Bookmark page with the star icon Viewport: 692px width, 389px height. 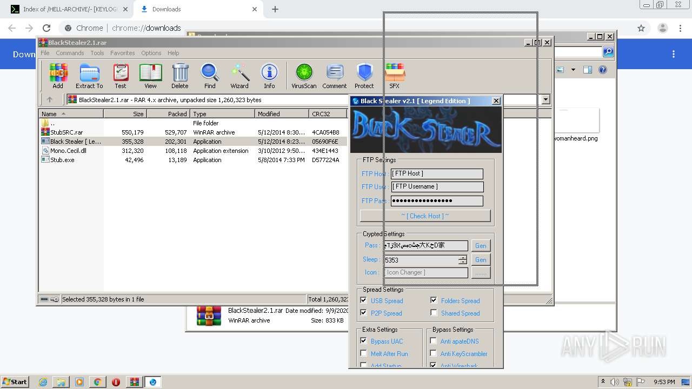point(641,28)
